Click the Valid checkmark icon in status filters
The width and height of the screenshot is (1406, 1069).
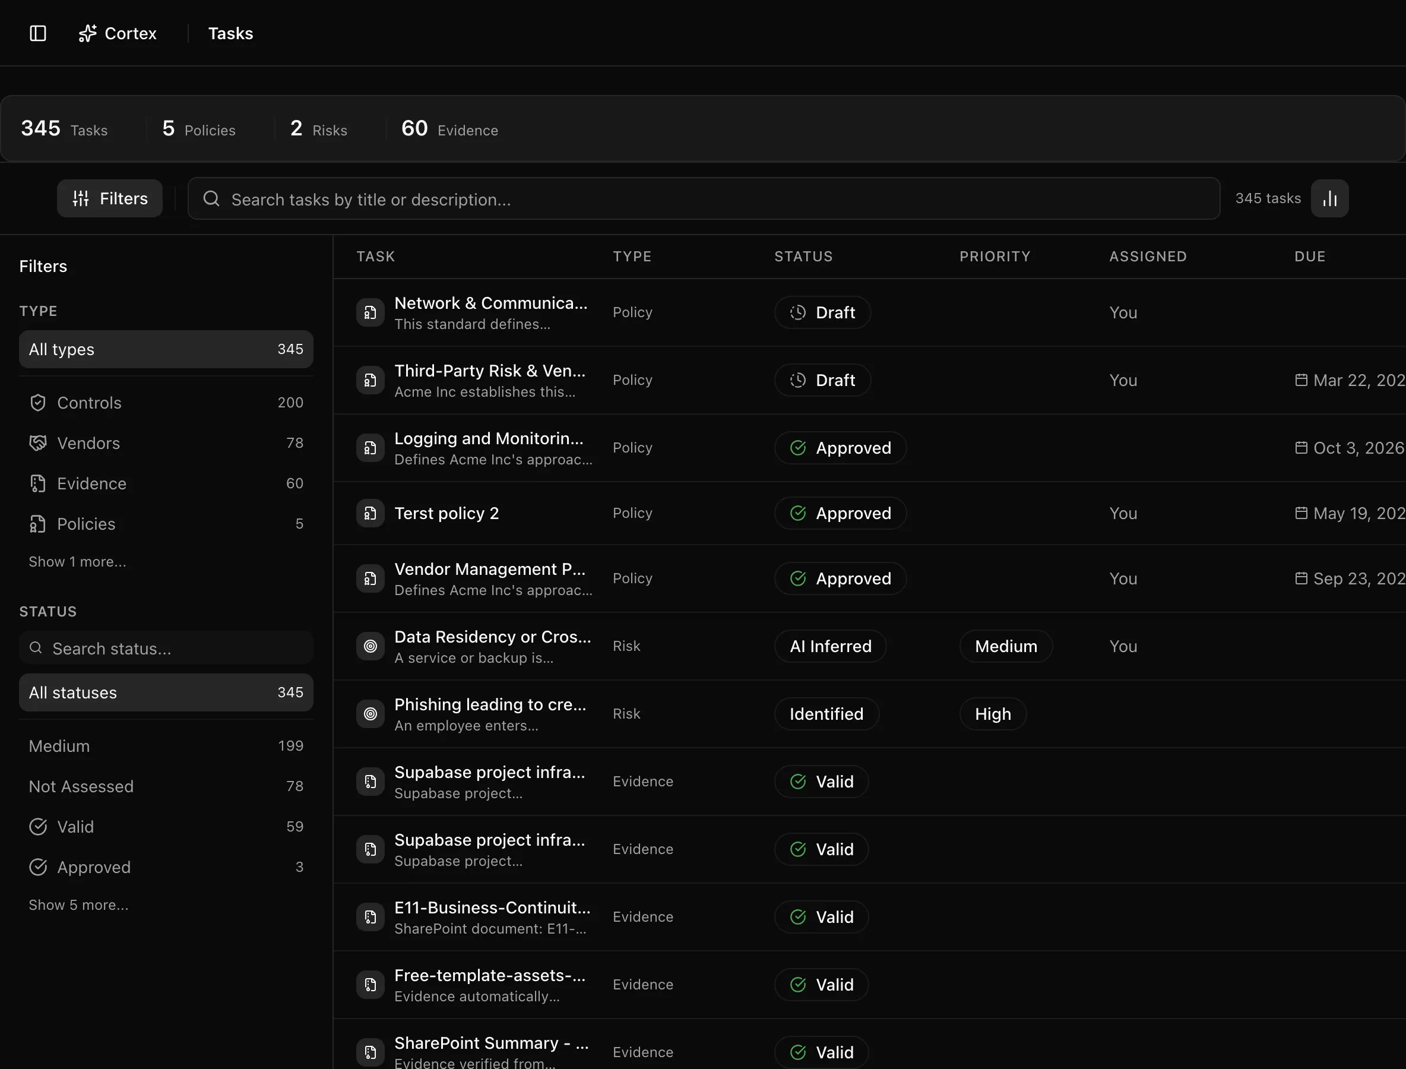38,827
